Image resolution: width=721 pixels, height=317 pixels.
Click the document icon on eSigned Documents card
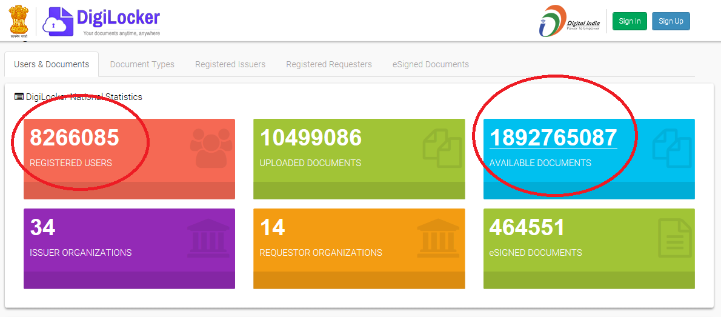click(674, 238)
